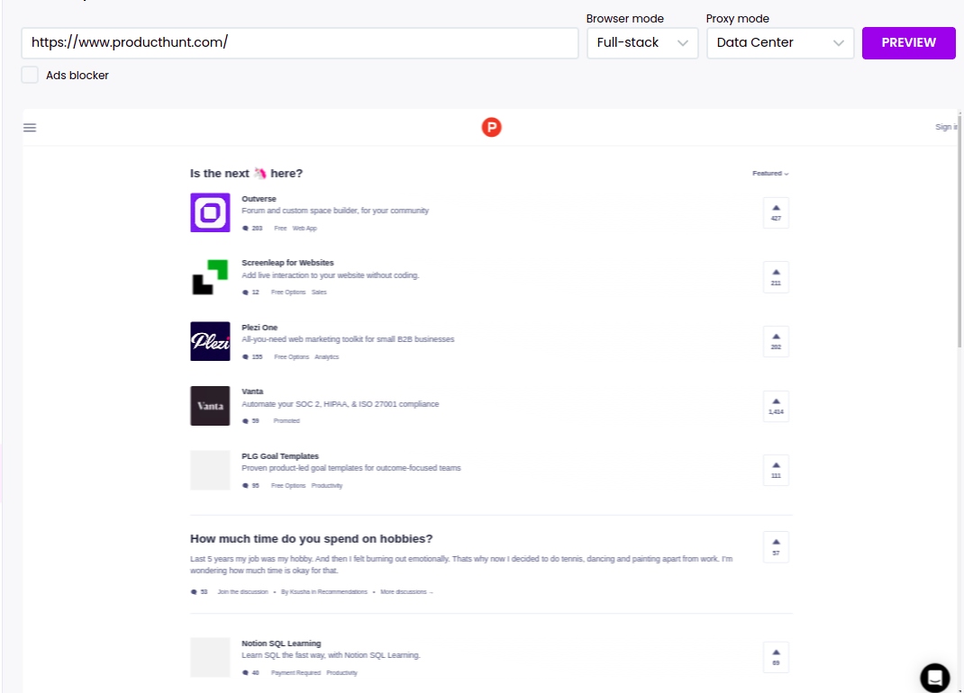Click the Plezi One logo thumbnail
The width and height of the screenshot is (964, 693).
[210, 341]
